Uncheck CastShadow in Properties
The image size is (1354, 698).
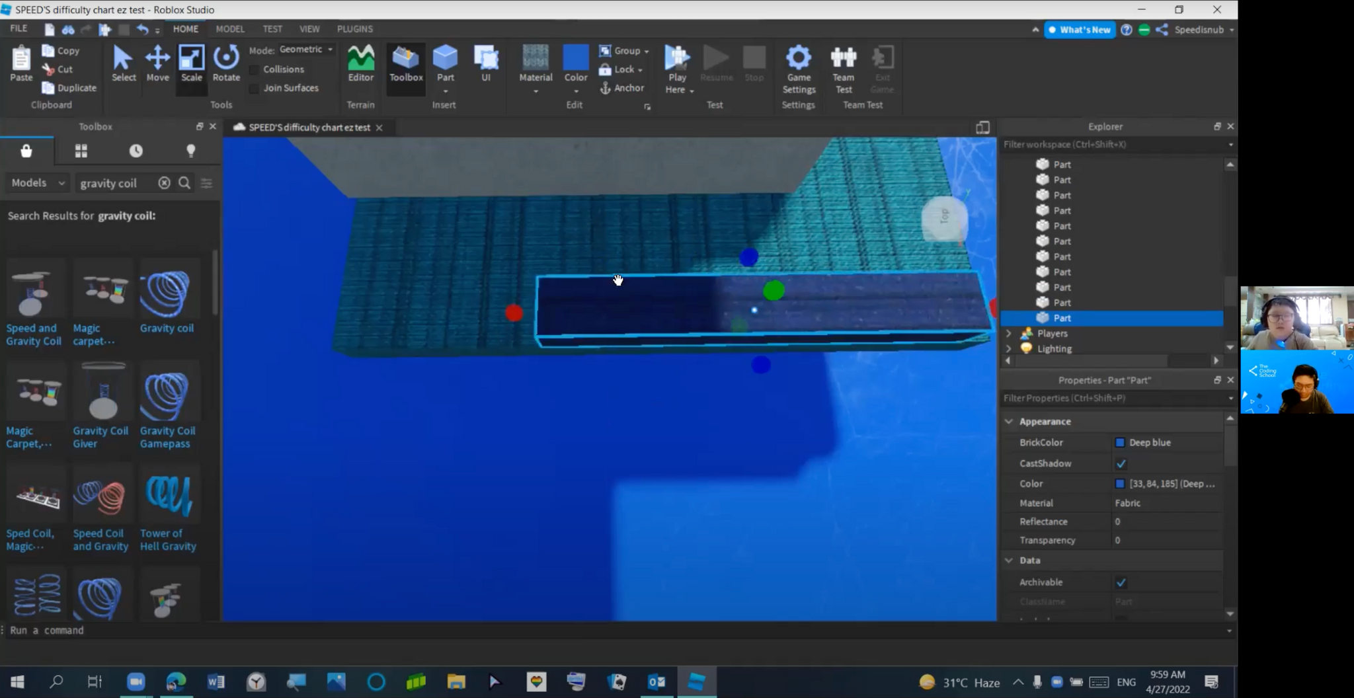point(1121,463)
